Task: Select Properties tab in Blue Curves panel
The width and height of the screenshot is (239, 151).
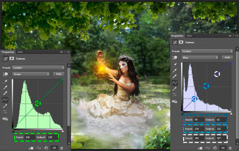Action: click(x=177, y=36)
